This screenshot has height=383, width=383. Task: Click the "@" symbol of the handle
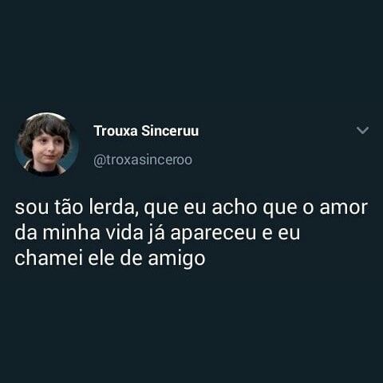click(x=98, y=160)
